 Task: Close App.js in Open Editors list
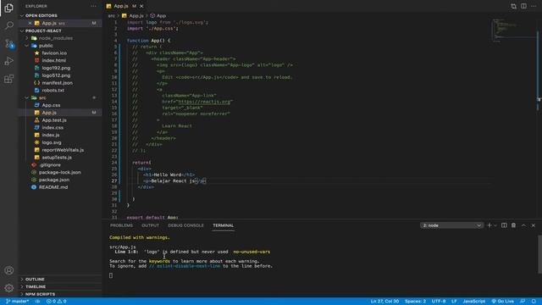pyautogui.click(x=30, y=23)
